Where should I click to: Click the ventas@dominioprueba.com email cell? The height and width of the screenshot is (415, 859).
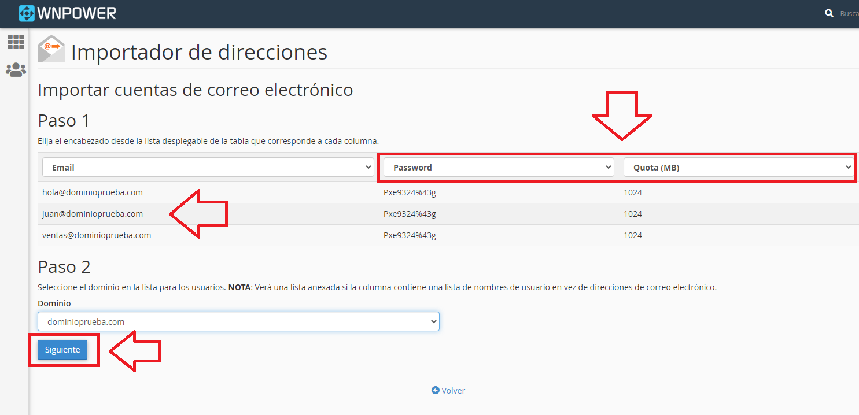click(97, 235)
